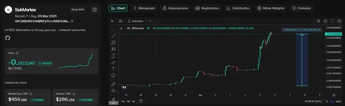Click the Rank #49 badge

pos(78,10)
